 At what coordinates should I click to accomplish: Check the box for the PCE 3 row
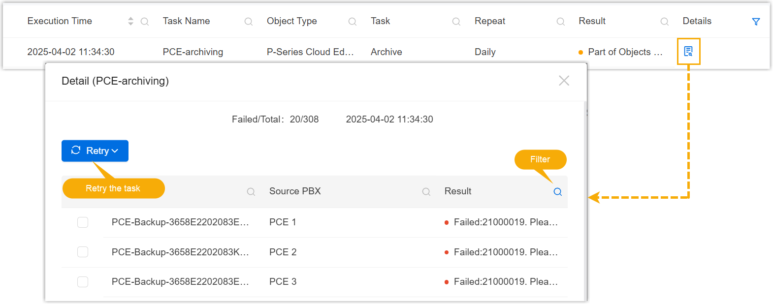click(x=83, y=282)
